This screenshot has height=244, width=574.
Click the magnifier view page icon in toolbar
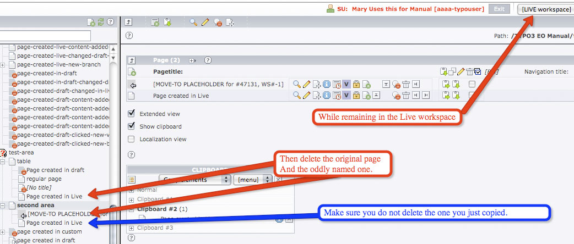pyautogui.click(x=193, y=23)
